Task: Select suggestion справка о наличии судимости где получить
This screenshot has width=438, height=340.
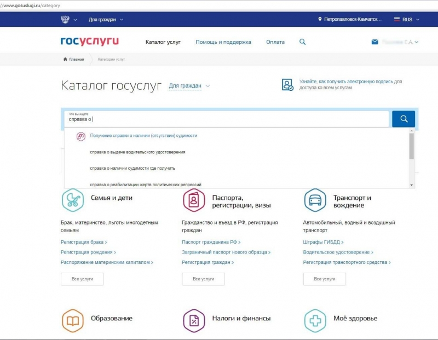Action: [x=132, y=168]
